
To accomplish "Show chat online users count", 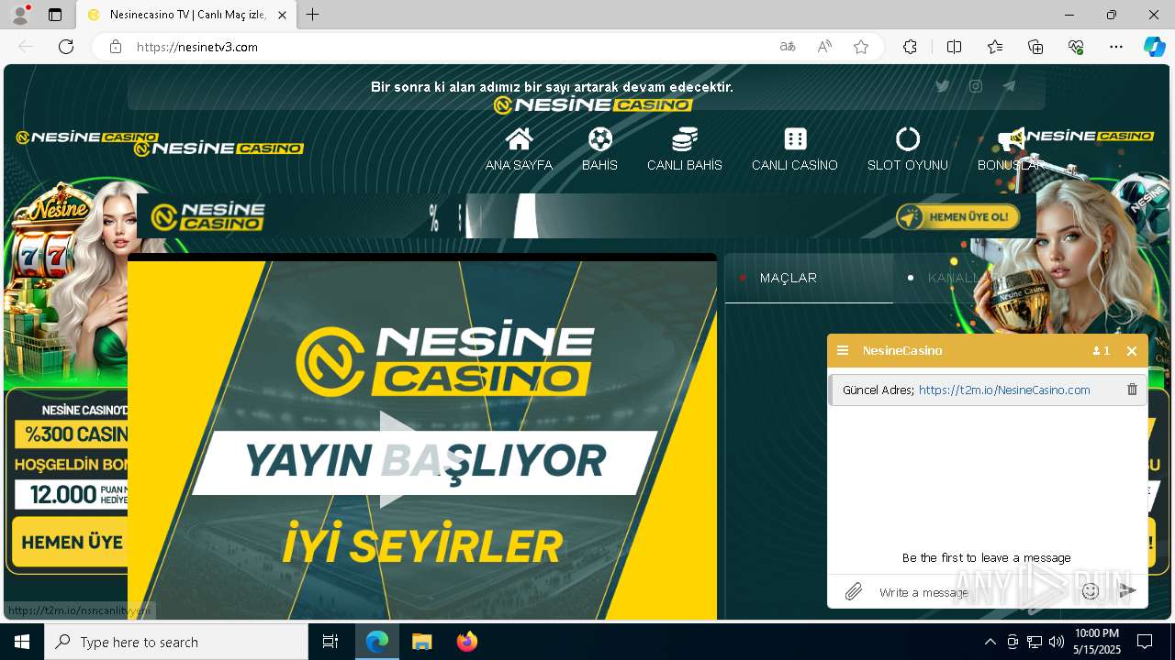I will pos(1102,351).
